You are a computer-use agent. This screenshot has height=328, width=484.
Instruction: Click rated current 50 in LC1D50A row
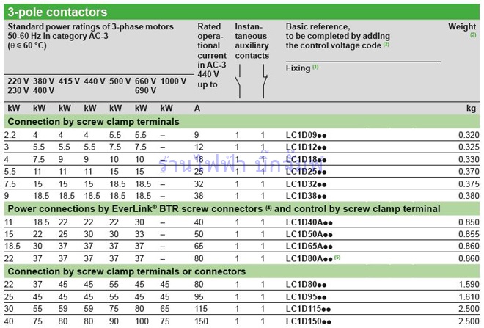click(199, 234)
